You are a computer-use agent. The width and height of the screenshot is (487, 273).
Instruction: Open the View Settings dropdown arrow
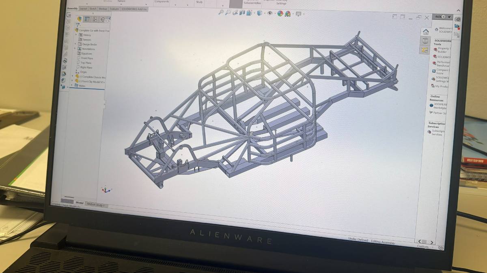[x=303, y=14]
